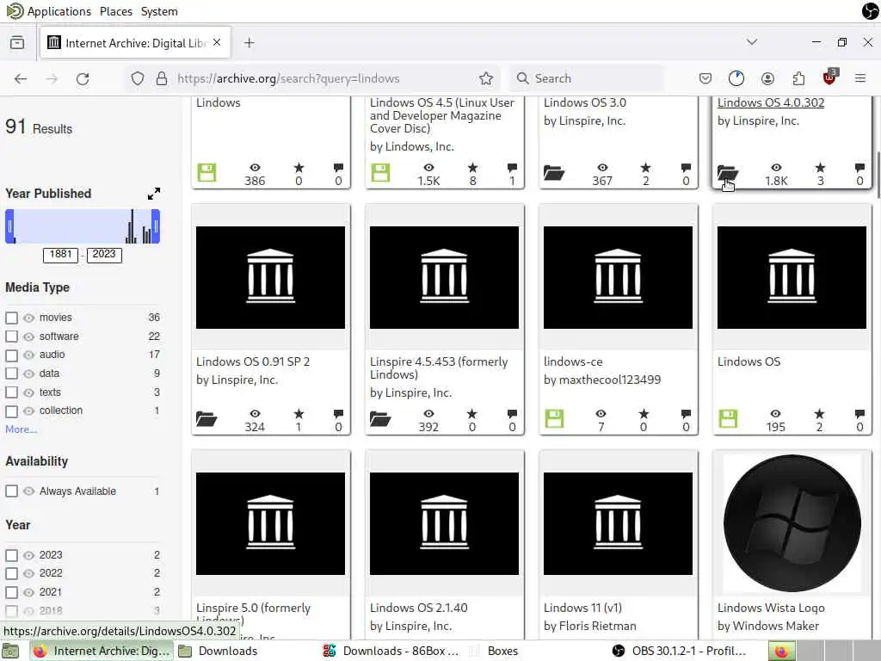This screenshot has height=661, width=881.
Task: Click the floppy icon on Lindows OS 4.5 card
Action: click(x=380, y=172)
